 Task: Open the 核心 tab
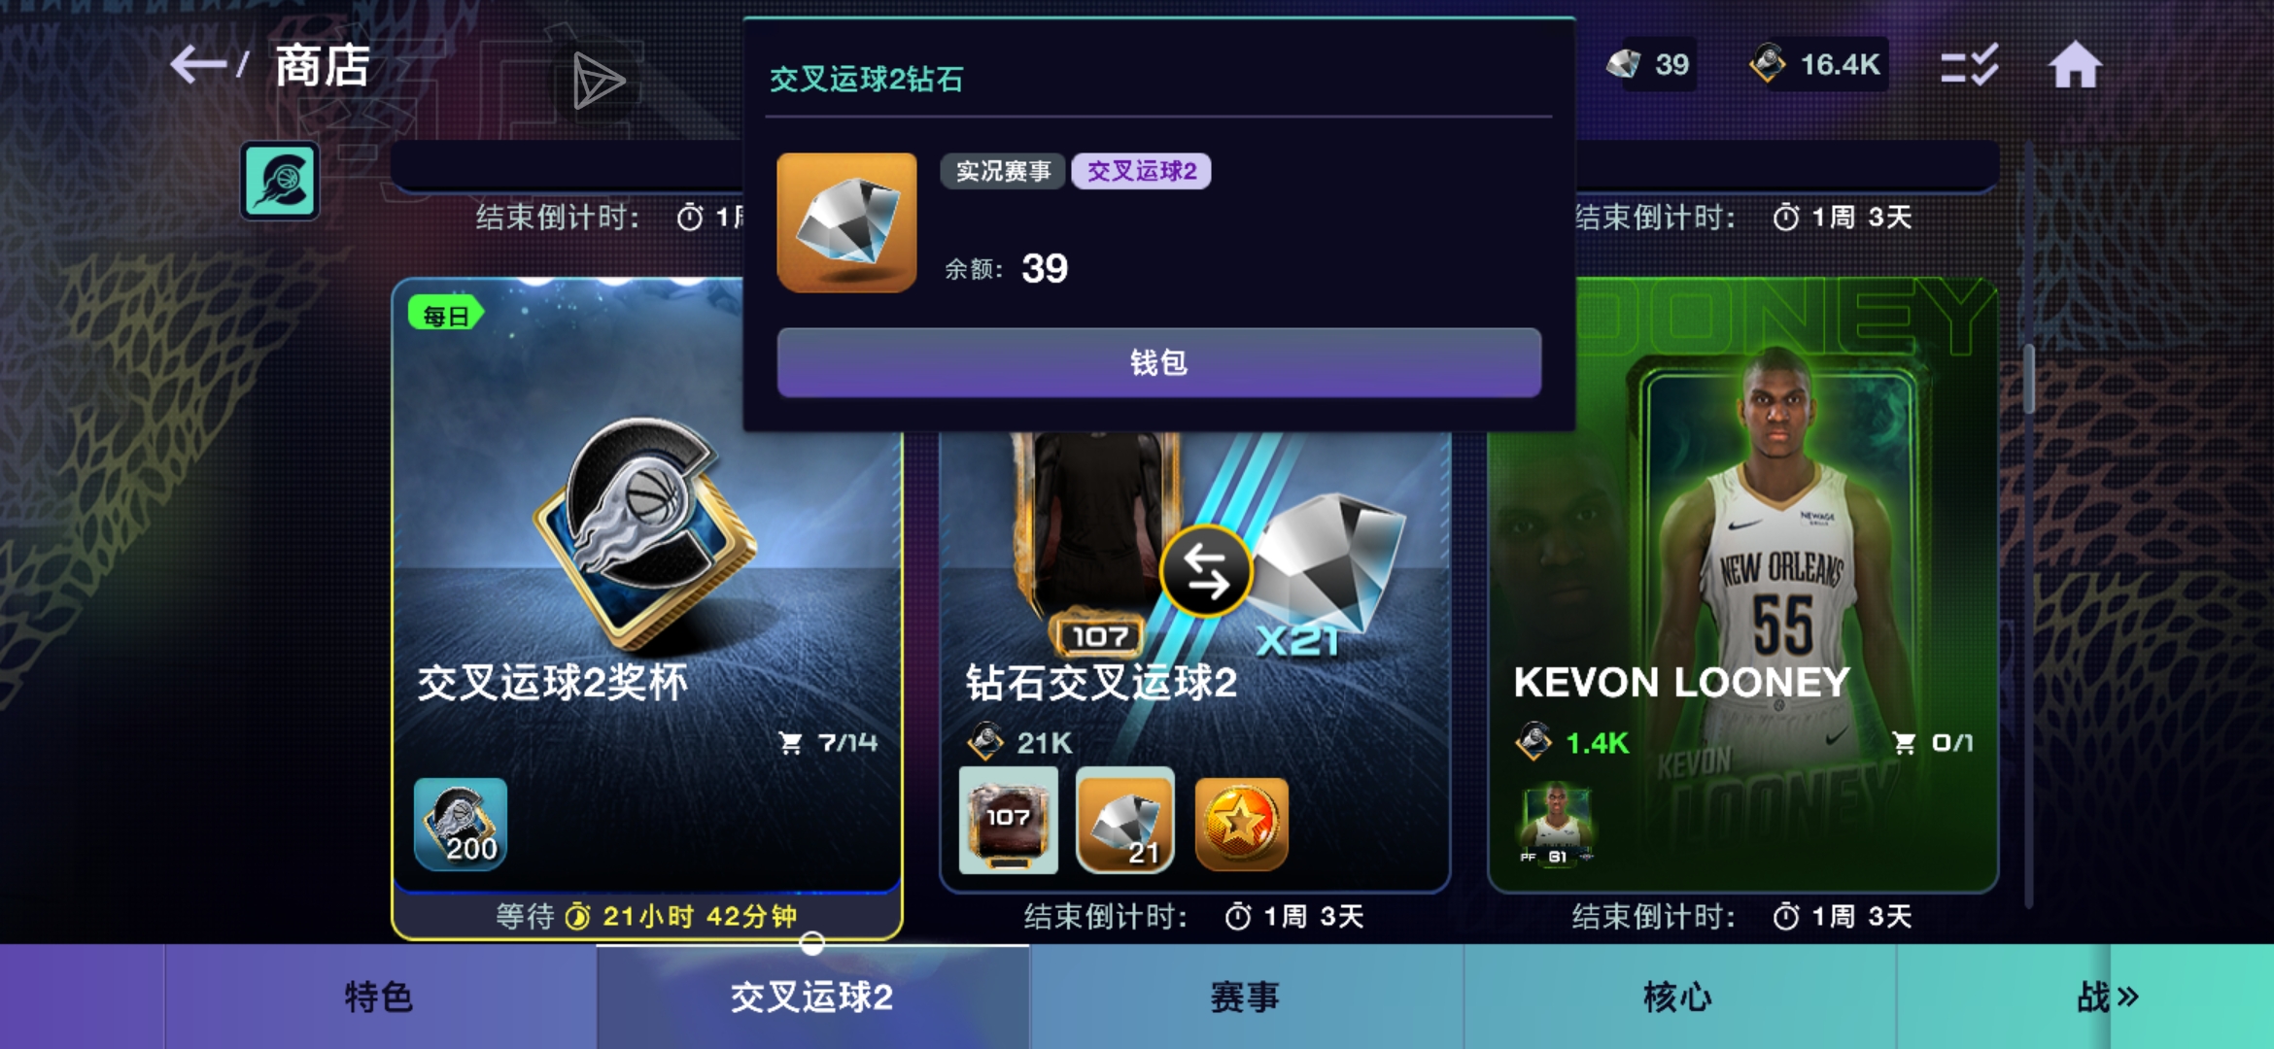click(1679, 997)
